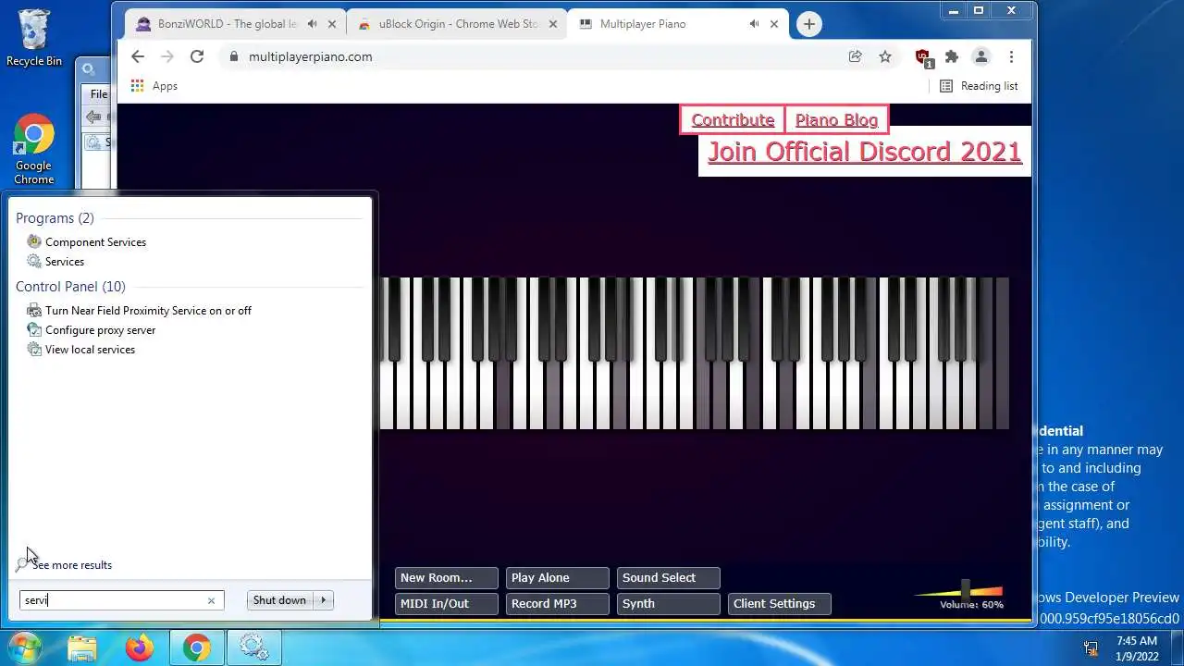The height and width of the screenshot is (666, 1184).
Task: Click network icon in system tray
Action: coord(1091,647)
